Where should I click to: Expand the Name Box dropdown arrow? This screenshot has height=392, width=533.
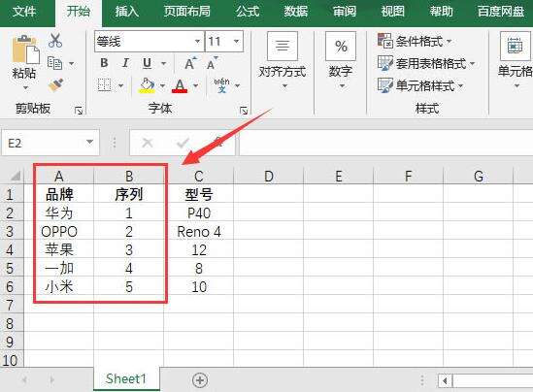[x=89, y=142]
